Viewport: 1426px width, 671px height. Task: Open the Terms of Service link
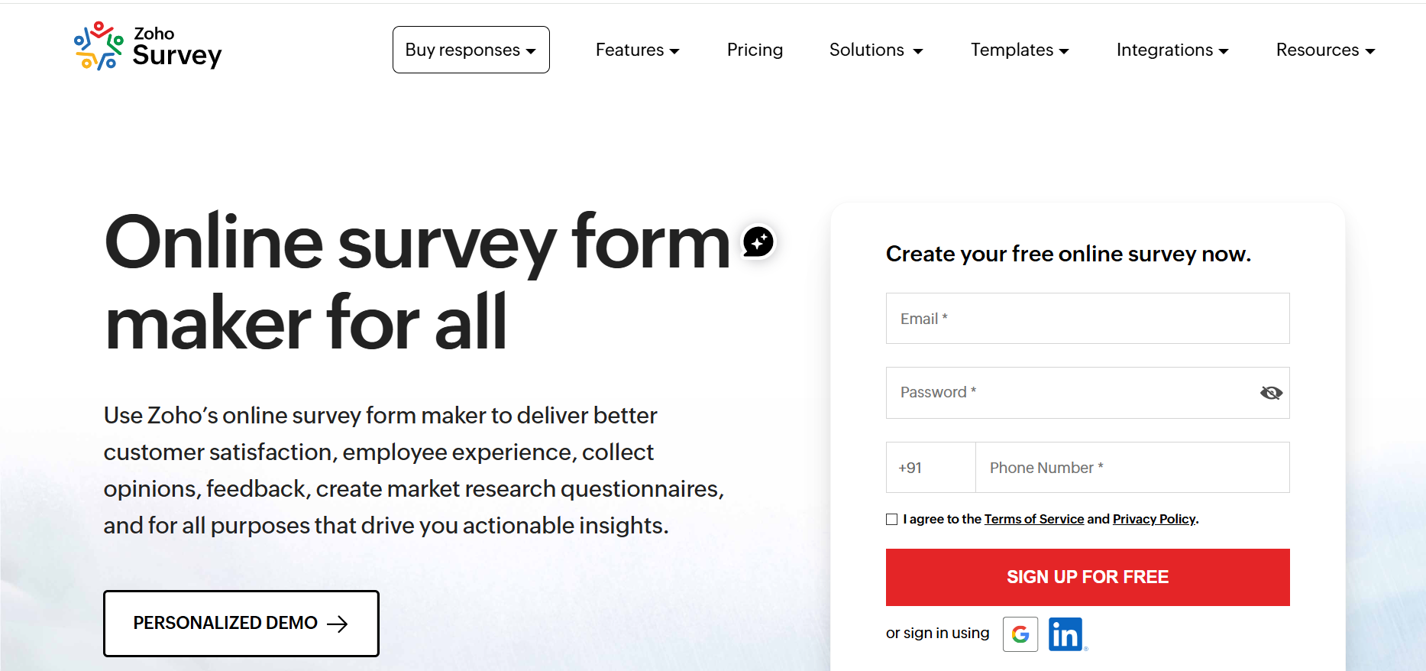tap(1033, 519)
